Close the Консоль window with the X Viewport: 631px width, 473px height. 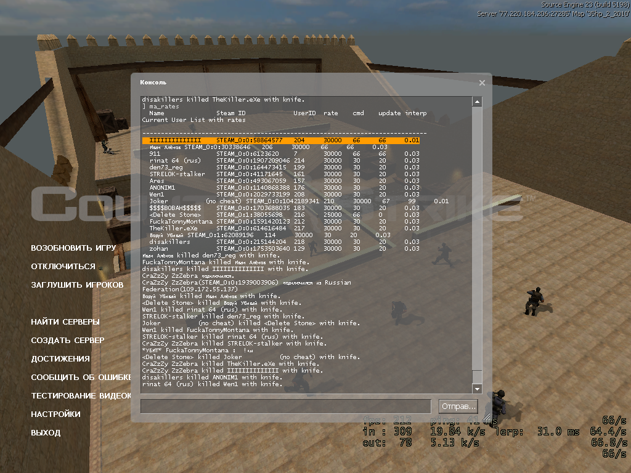(482, 83)
